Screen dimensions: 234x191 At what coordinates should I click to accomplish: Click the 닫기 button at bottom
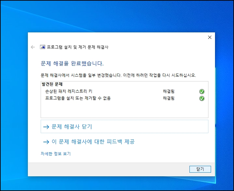(200, 169)
